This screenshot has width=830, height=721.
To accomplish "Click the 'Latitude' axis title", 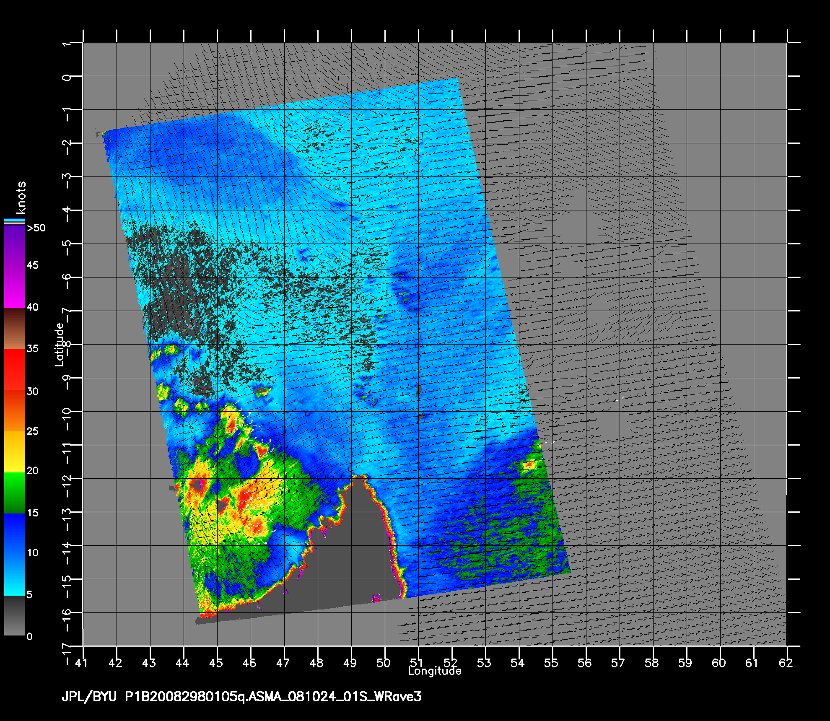I will [x=60, y=345].
